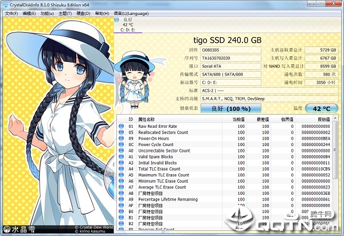344x236 pixels.
Task: Click the small chibi Shizuku character
Action: [x=135, y=80]
